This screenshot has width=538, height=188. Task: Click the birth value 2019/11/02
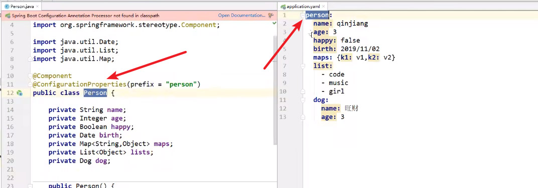(x=360, y=49)
